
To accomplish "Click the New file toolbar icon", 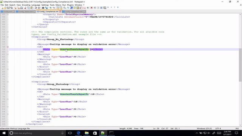I will pos(2,8).
